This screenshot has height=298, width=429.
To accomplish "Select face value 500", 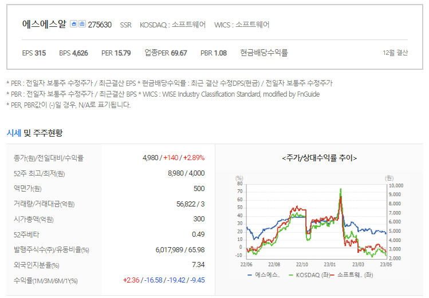I will (x=199, y=189).
